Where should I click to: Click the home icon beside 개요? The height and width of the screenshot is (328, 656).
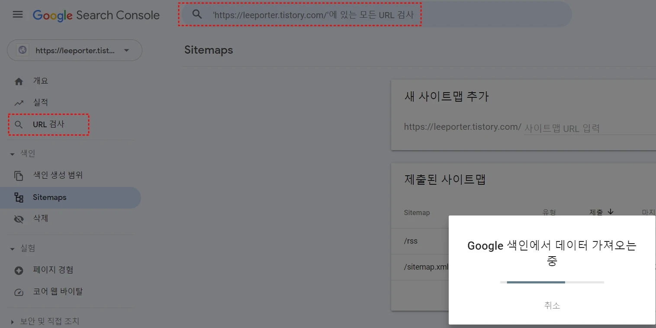19,81
